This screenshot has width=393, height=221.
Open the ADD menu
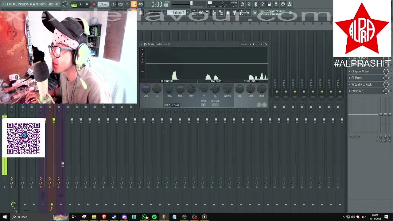15,4
